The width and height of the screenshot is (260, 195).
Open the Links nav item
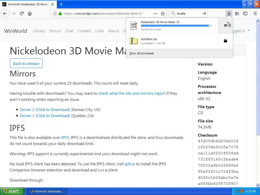click(100, 31)
